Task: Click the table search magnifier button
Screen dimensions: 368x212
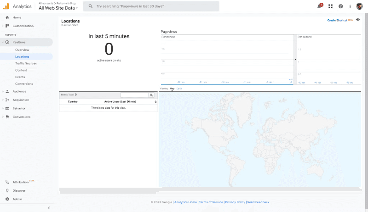Action: click(151, 95)
